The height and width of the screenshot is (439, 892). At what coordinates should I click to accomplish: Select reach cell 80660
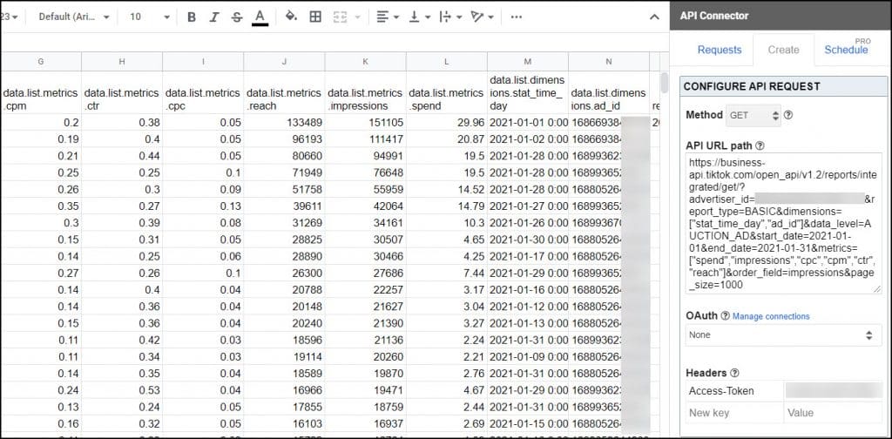[285, 156]
